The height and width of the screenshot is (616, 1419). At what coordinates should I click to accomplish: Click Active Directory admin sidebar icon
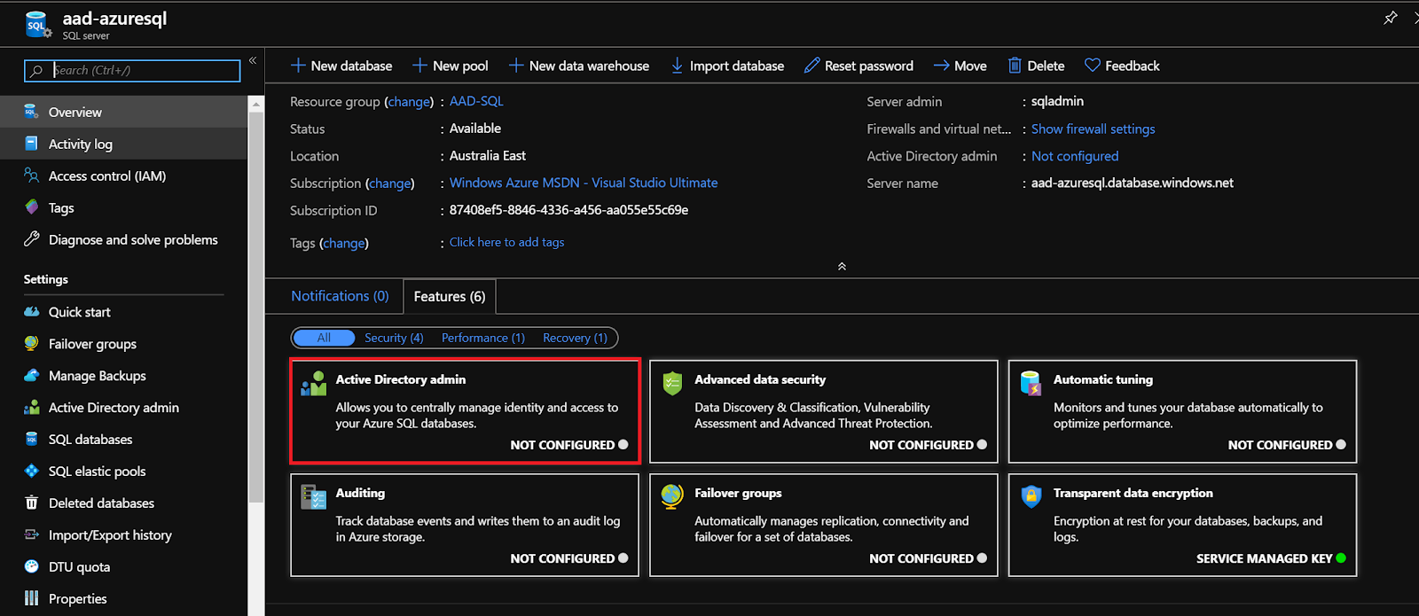click(x=31, y=408)
